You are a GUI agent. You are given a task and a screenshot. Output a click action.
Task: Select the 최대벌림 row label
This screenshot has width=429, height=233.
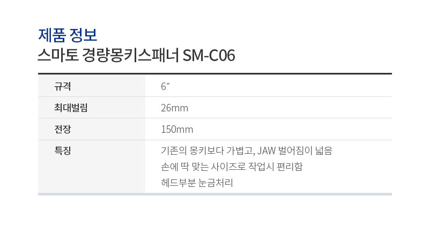click(x=71, y=108)
